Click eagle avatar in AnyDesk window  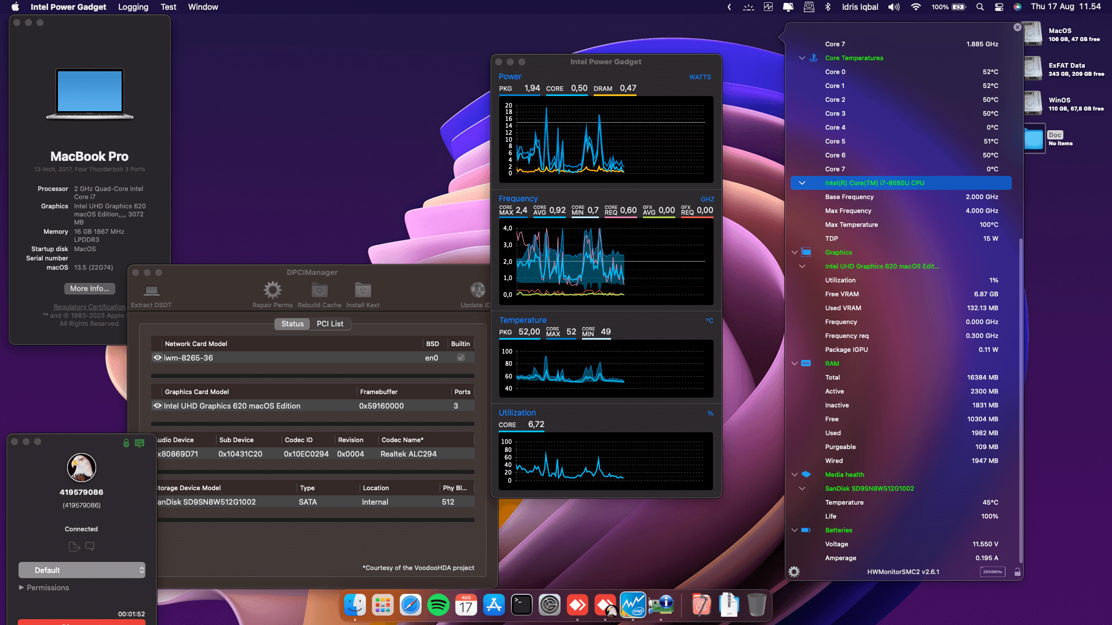(82, 467)
